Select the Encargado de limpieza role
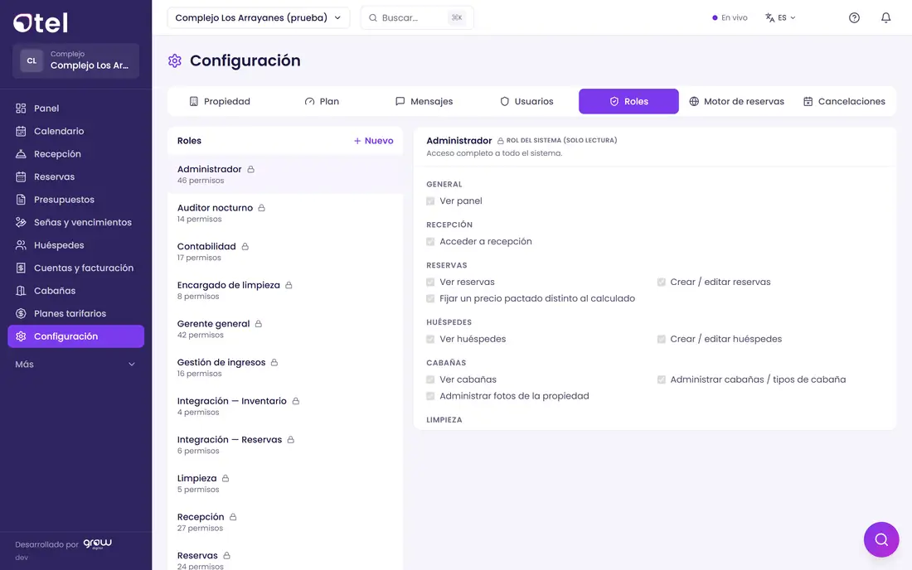The width and height of the screenshot is (912, 570). click(x=285, y=290)
